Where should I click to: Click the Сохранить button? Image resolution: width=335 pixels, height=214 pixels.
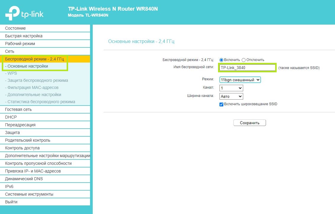[249, 123]
